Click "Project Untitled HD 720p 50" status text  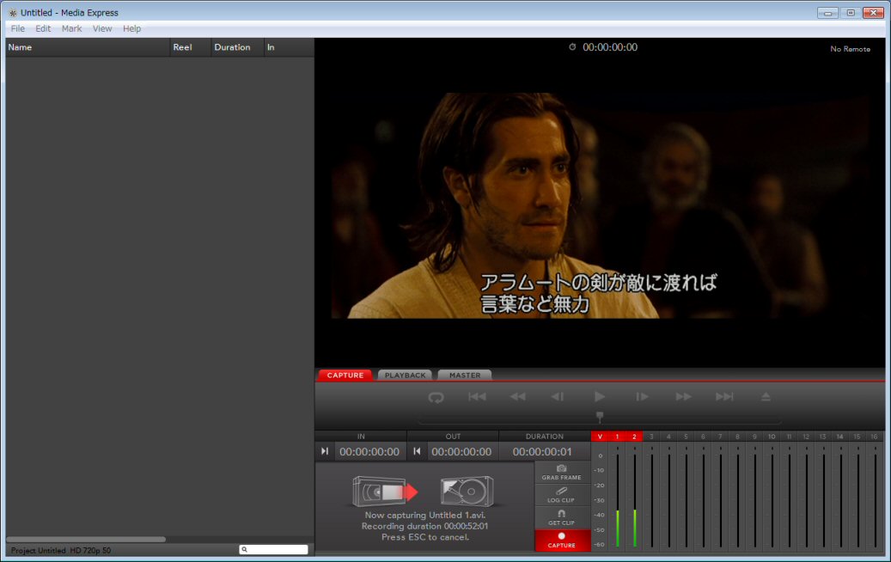pyautogui.click(x=61, y=550)
